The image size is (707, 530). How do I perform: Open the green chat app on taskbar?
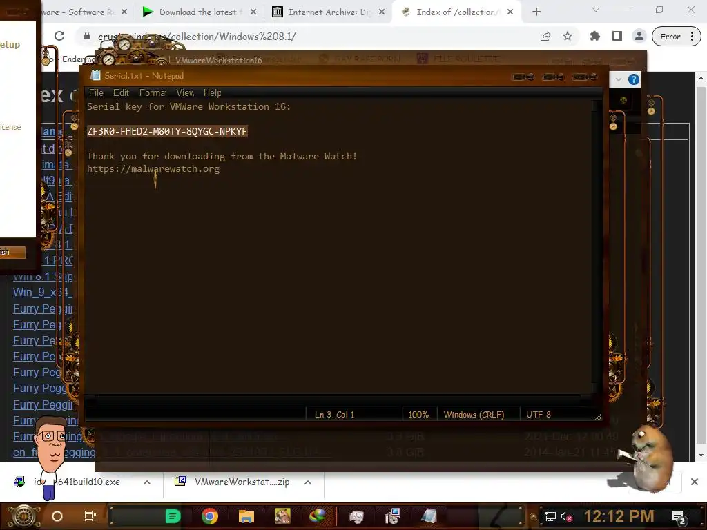pos(173,516)
